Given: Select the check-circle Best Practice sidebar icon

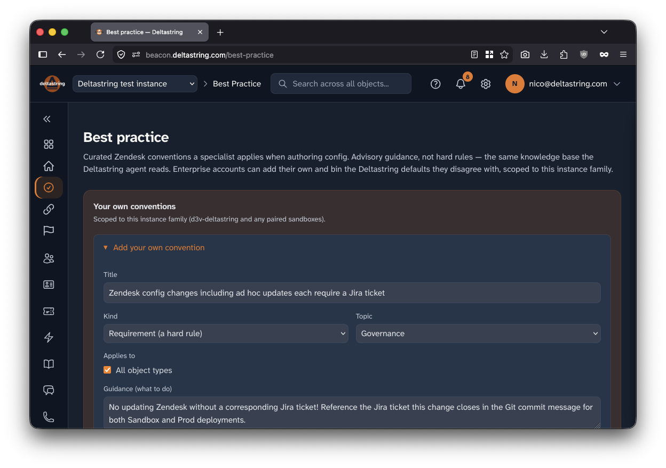Looking at the screenshot, I should [49, 187].
